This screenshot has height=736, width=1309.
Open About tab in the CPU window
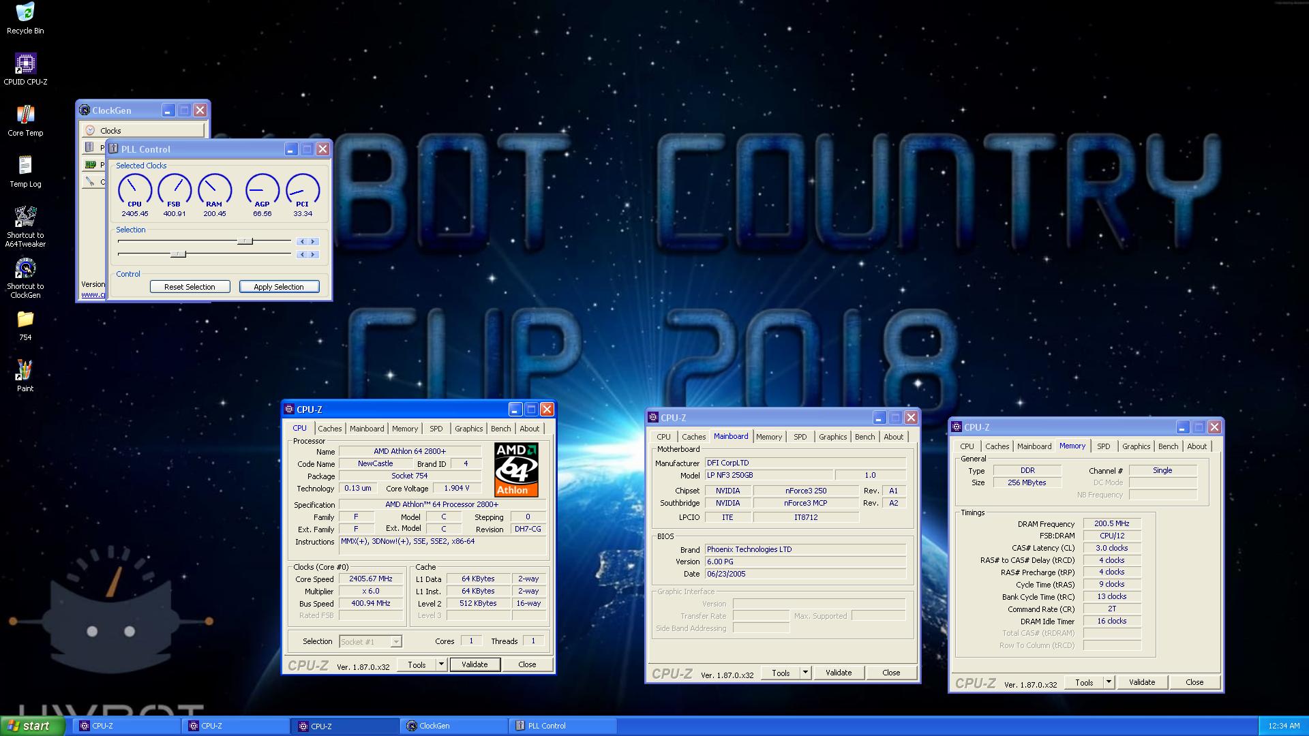530,429
